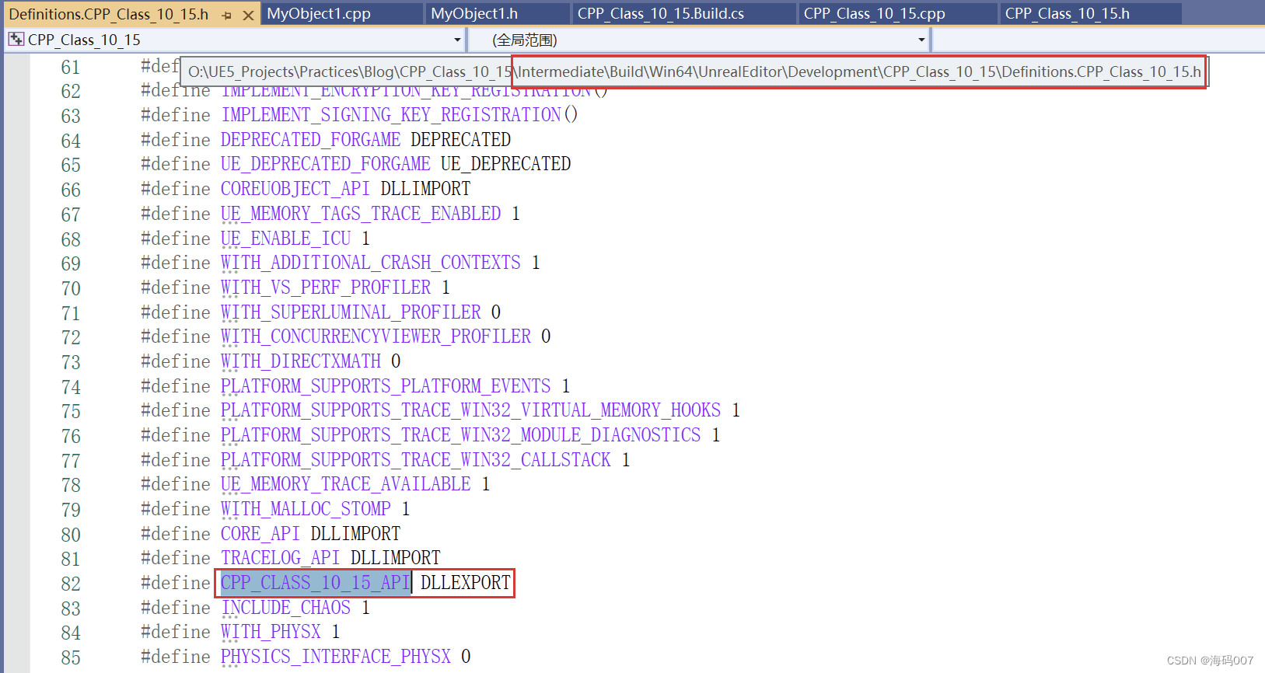1265x673 pixels.
Task: Click the TRACELOG_API macro on line 81
Action: pyautogui.click(x=280, y=557)
